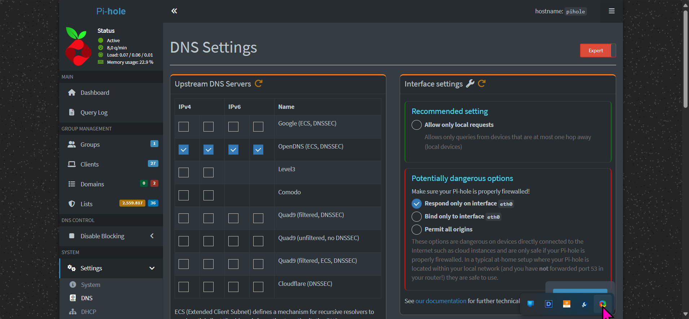This screenshot has width=689, height=319.
Task: Click the Interface settings reset arrow icon
Action: [482, 84]
